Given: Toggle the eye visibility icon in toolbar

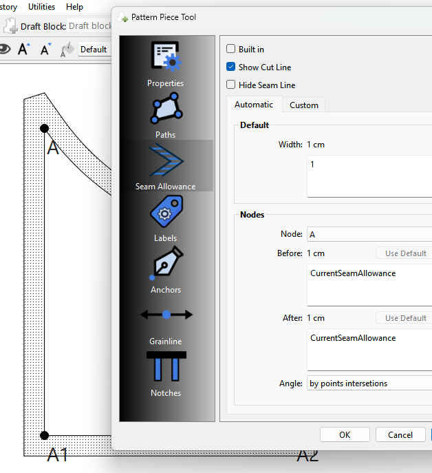Looking at the screenshot, I should 5,49.
